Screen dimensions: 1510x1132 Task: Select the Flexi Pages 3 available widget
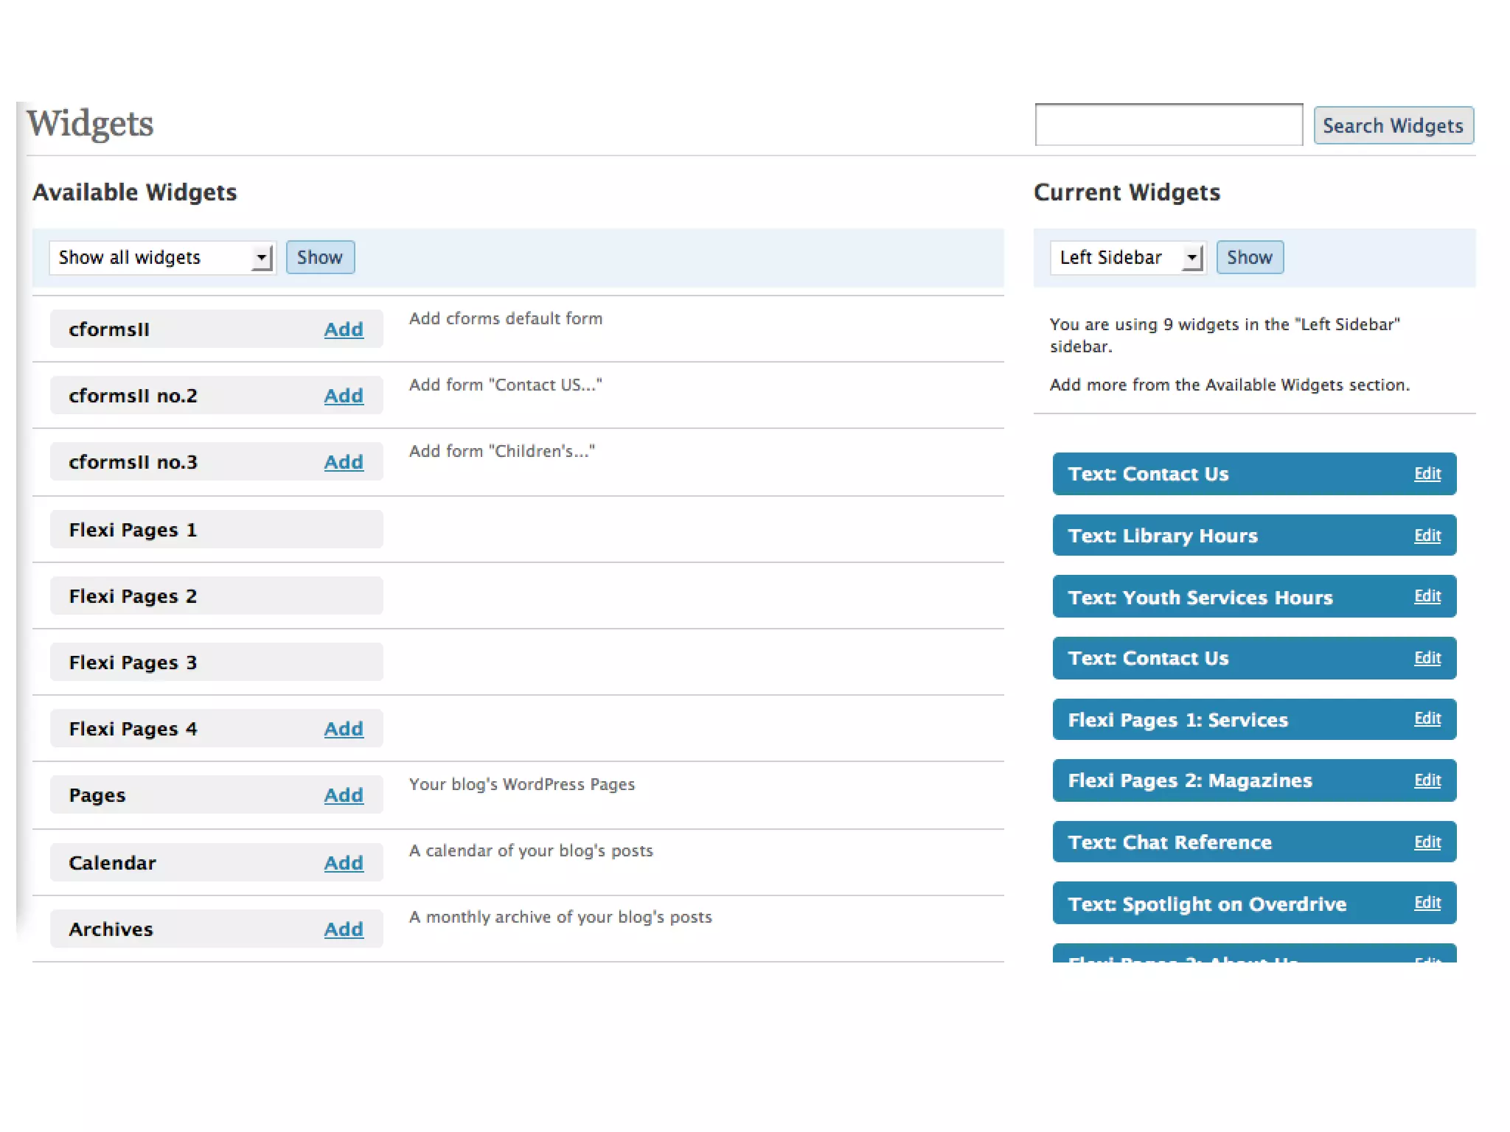click(216, 662)
